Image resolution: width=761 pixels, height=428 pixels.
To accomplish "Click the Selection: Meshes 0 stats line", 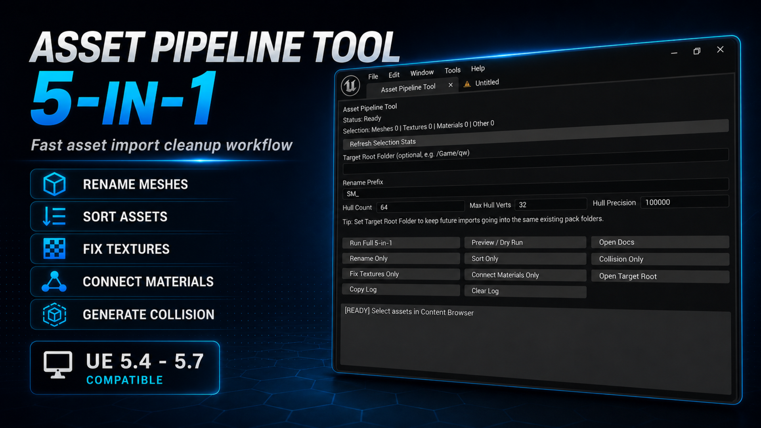I will tap(418, 127).
